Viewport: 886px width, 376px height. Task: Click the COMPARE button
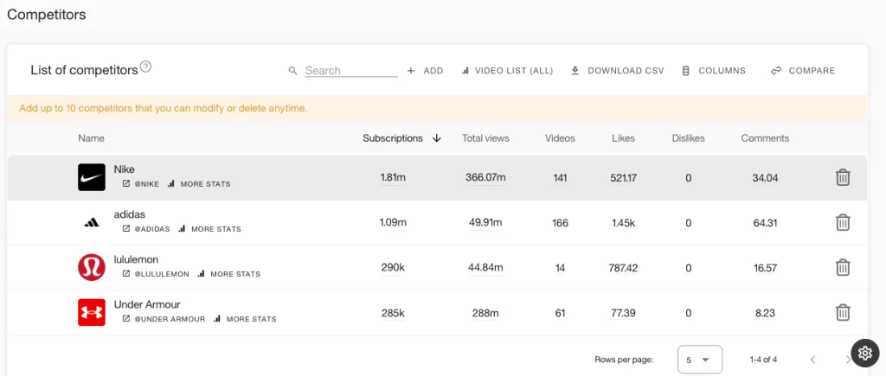tap(803, 71)
